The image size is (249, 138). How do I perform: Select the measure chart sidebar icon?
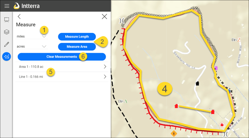[7, 56]
